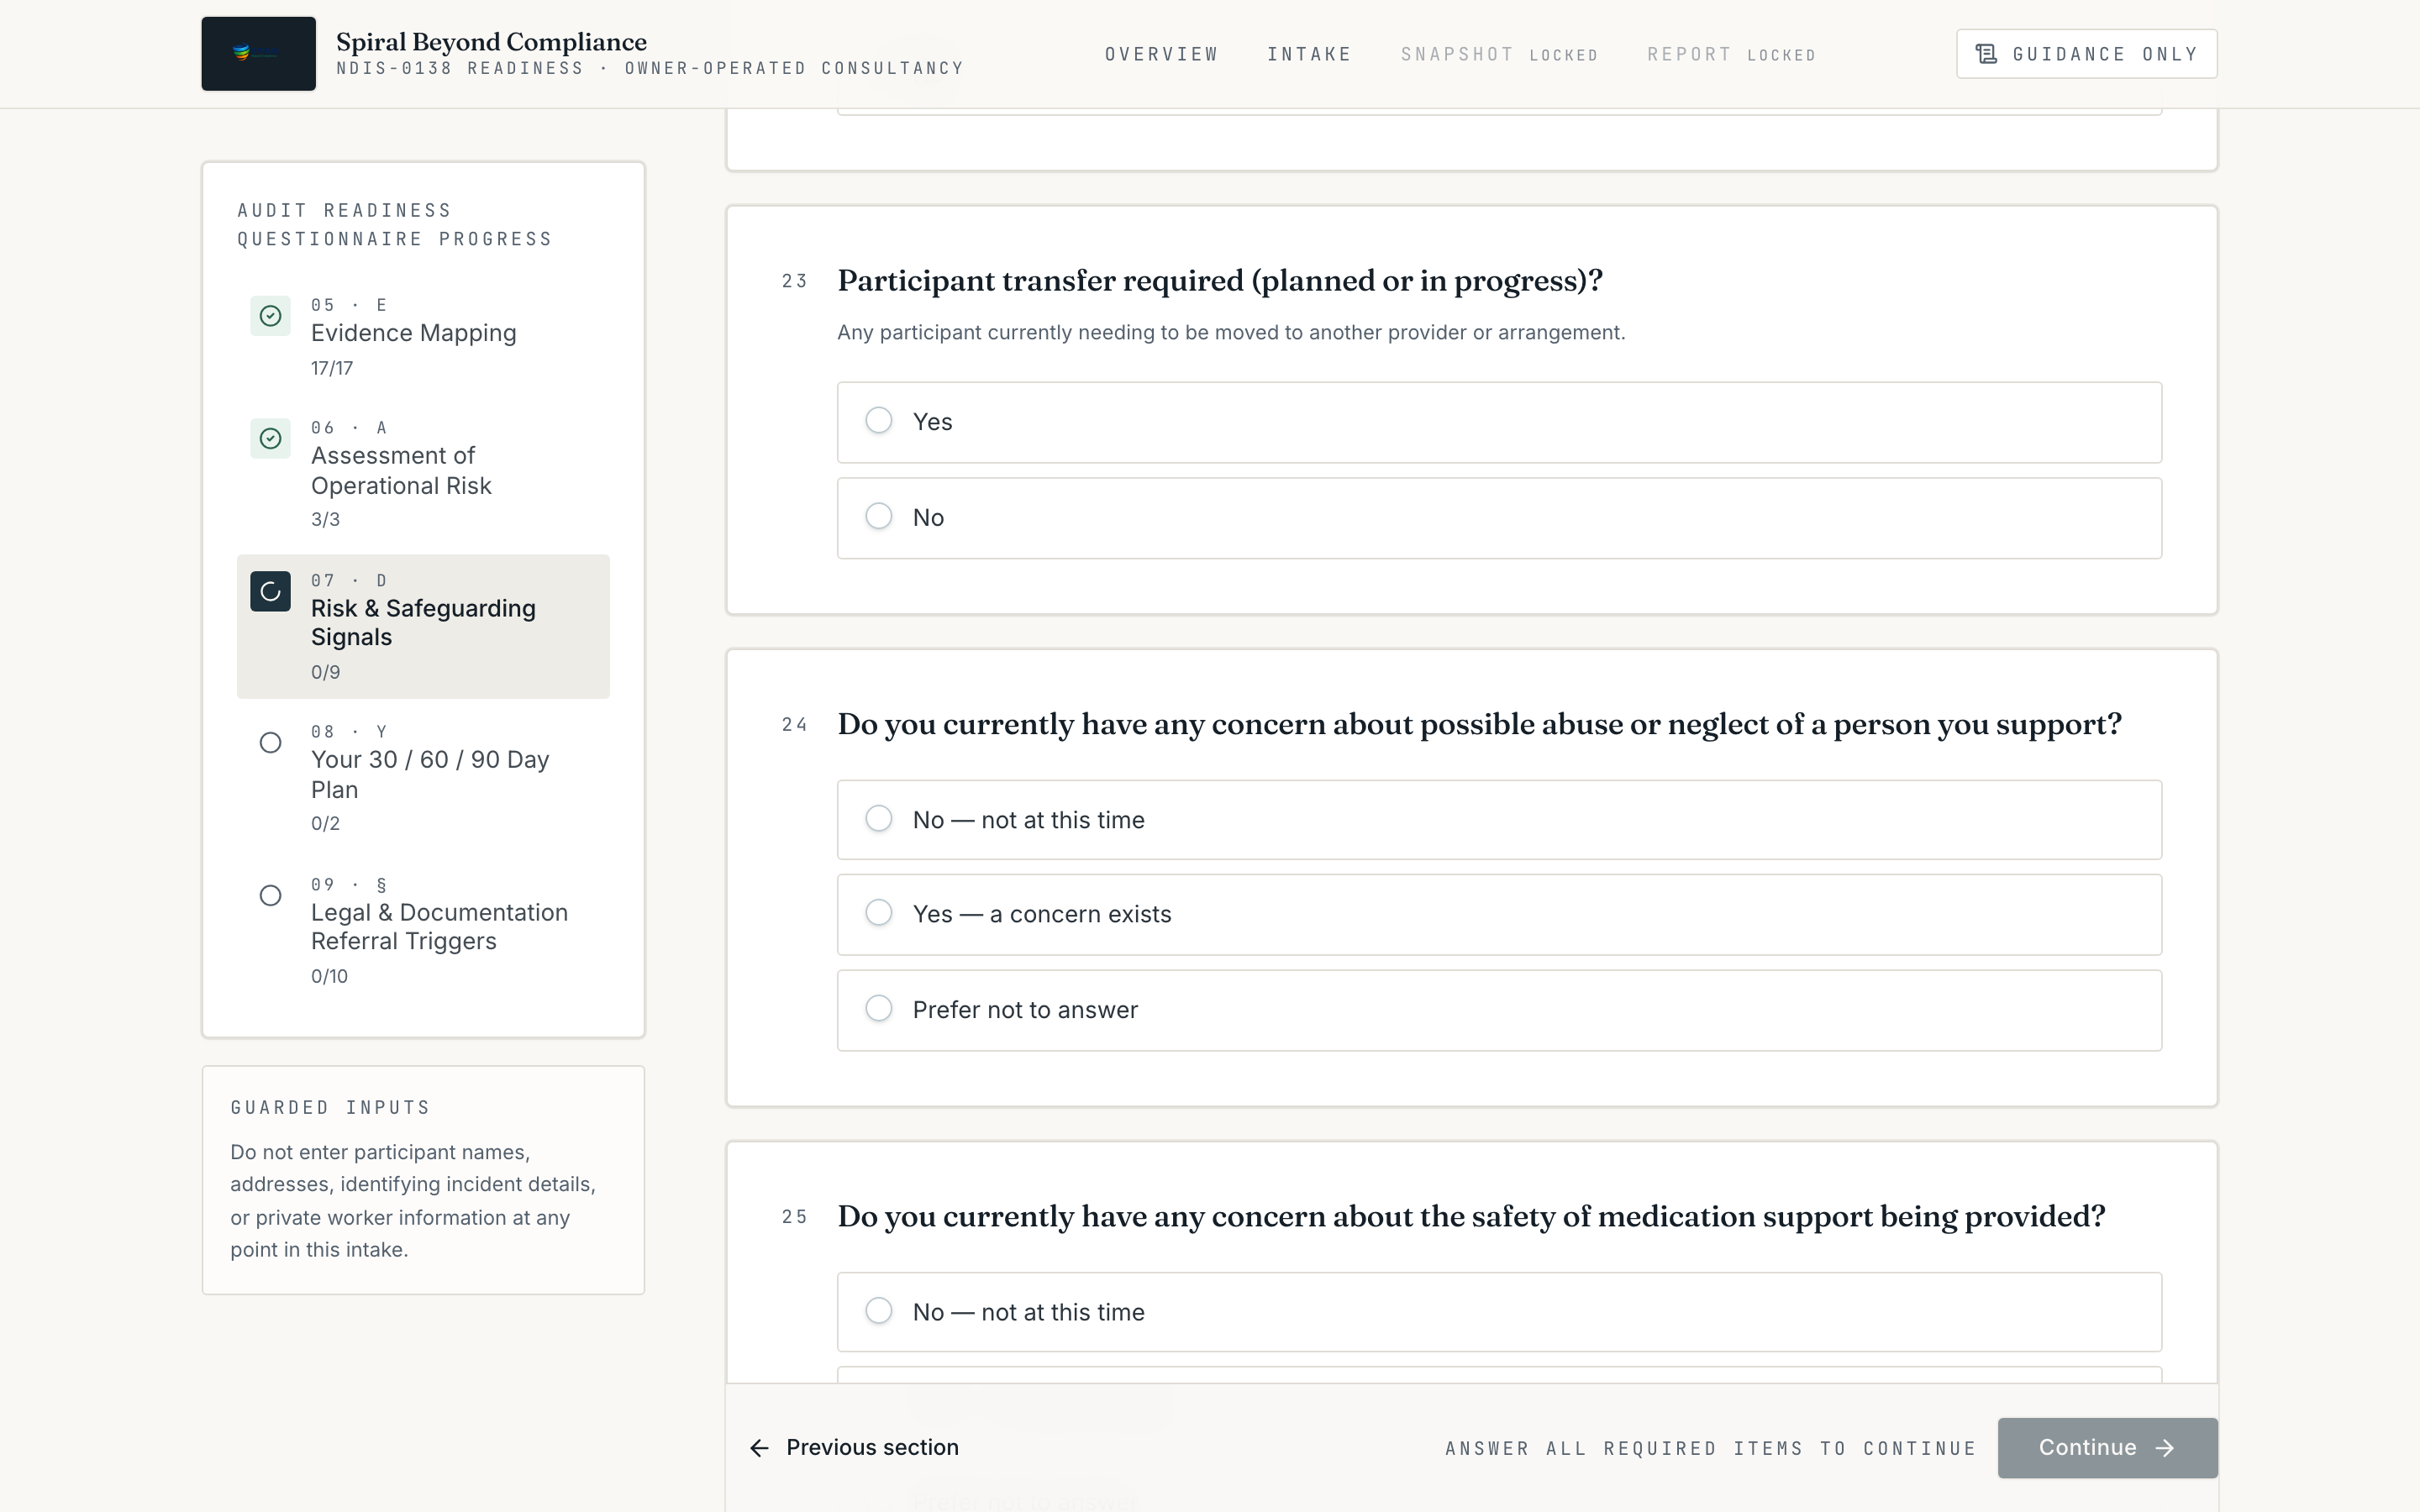Click the 30 / 60 / 90 Day Plan circle icon
Screen dimensions: 2420x1512
[270, 743]
